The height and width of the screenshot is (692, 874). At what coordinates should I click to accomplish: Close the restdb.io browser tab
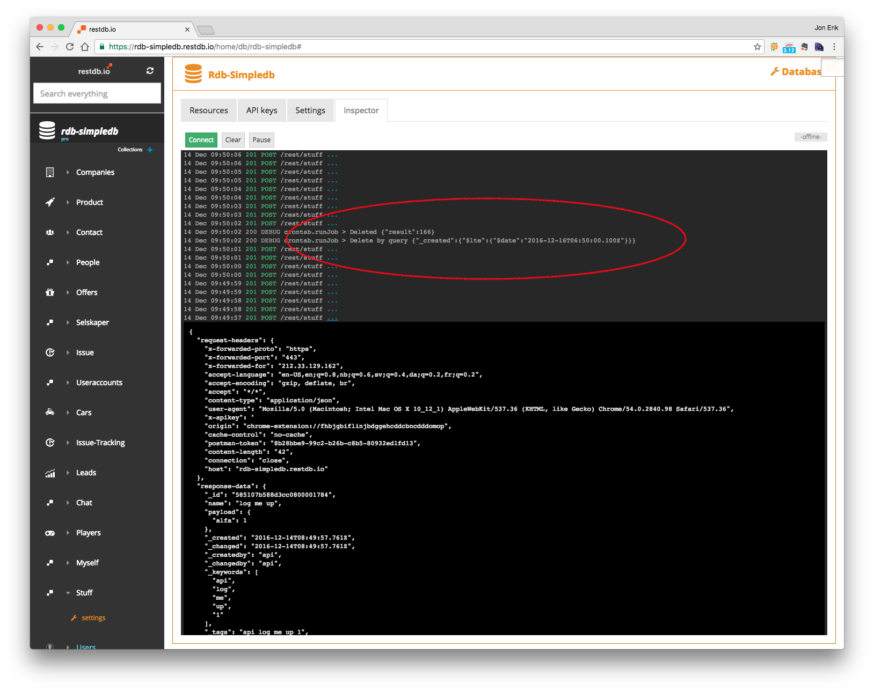[x=187, y=30]
